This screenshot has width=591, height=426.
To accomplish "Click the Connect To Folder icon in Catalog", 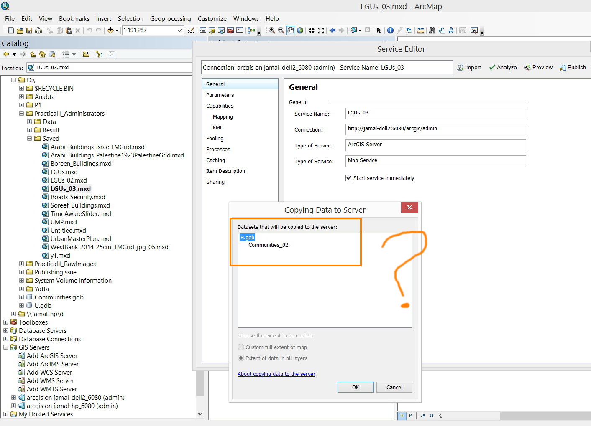I will click(86, 54).
